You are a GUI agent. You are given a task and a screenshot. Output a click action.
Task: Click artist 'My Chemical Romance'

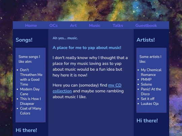151,72
